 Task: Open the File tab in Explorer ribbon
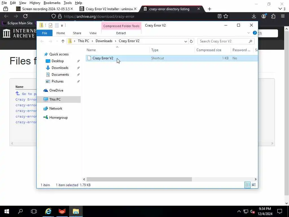click(x=44, y=33)
